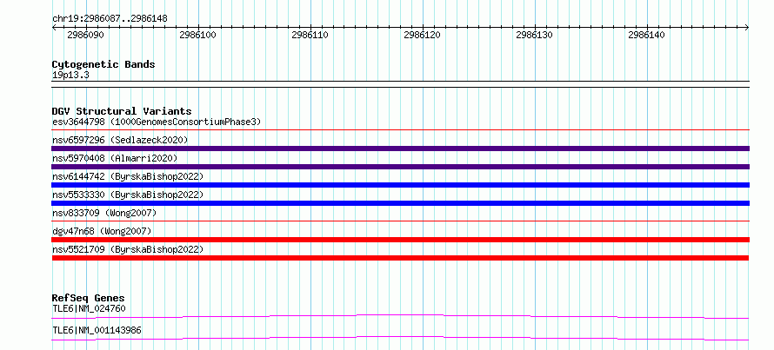This screenshot has width=774, height=350.
Task: Open variant esv3644798 (1000GenomesConsortiumPhase3) label
Action: (x=157, y=122)
